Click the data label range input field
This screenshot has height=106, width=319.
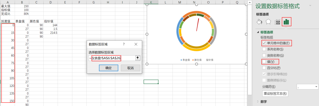(112, 58)
